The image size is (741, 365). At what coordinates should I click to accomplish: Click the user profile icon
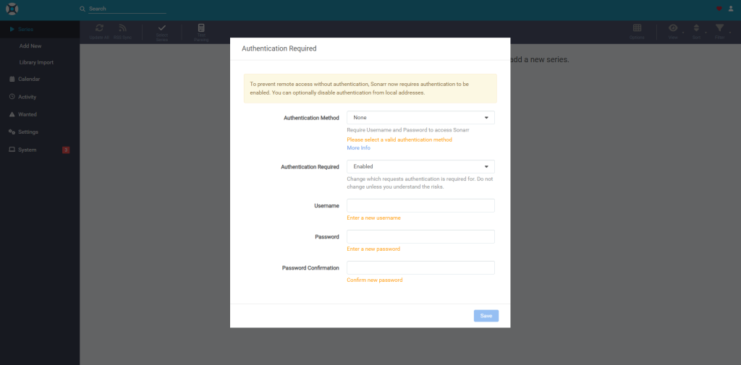click(x=730, y=9)
